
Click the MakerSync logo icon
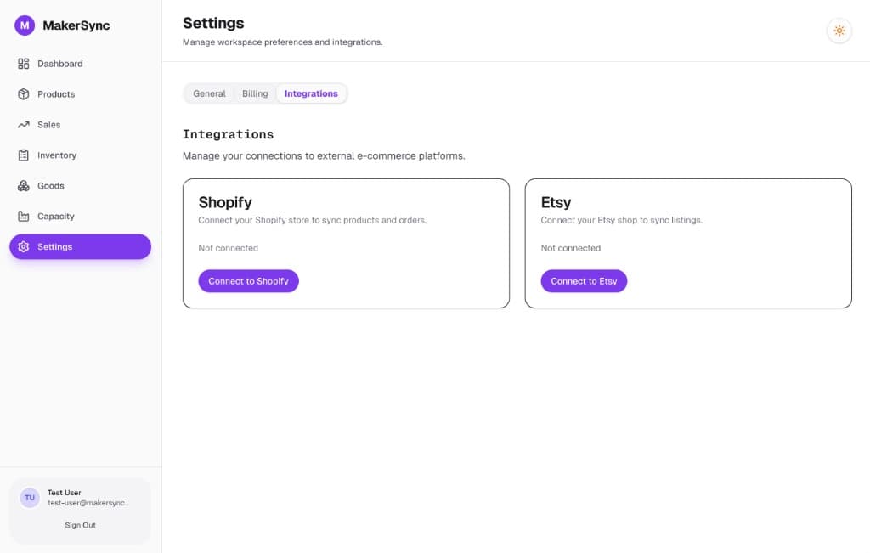pos(23,25)
